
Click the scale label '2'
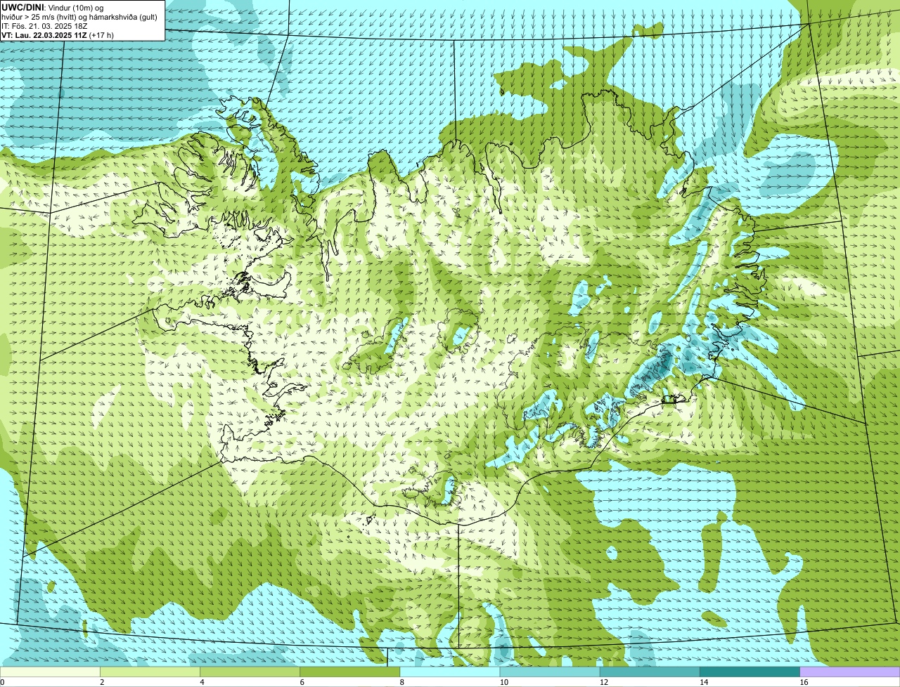(x=102, y=682)
